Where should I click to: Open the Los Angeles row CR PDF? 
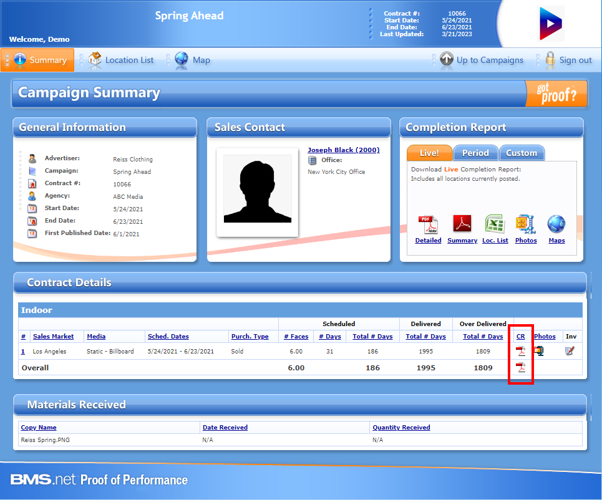(x=520, y=351)
